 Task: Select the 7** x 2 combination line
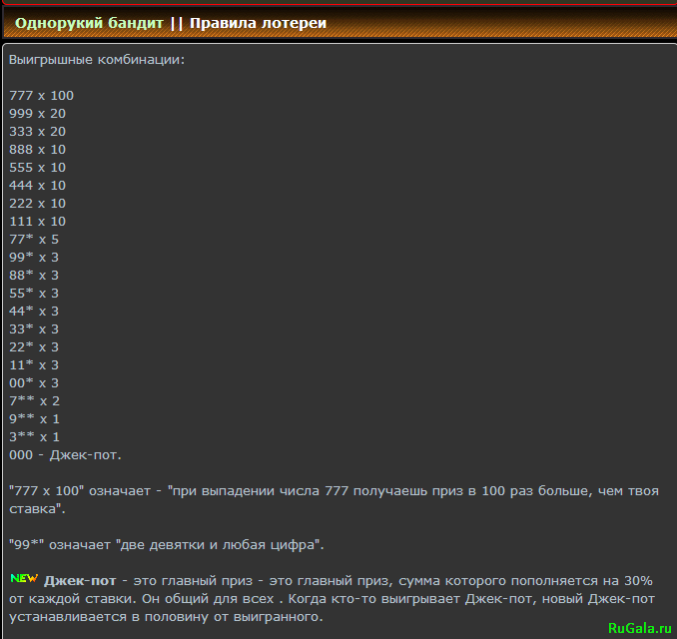click(x=34, y=401)
